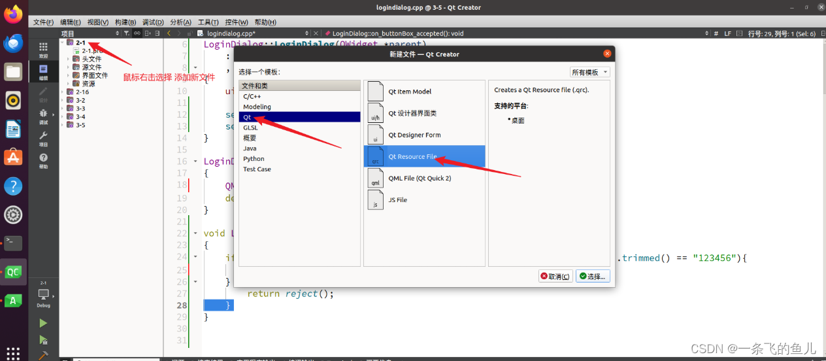Select Qt Item Model template
826x361 pixels.
click(x=424, y=92)
